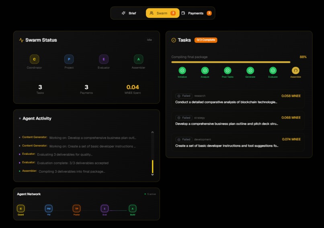Select the Evaluator agent icon
Screen dimensions: 324x228
[x=104, y=59]
